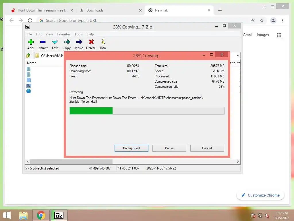Open the Help menu
The image size is (294, 221).
click(90, 34)
